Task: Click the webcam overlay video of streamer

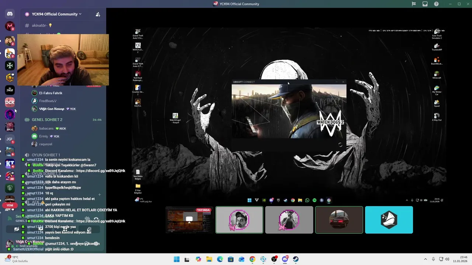Action: 63,60
